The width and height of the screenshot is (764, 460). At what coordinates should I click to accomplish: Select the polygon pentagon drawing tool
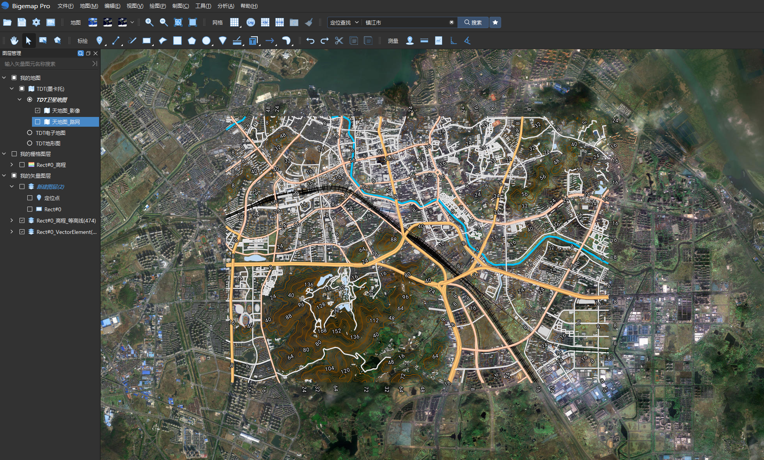point(191,41)
